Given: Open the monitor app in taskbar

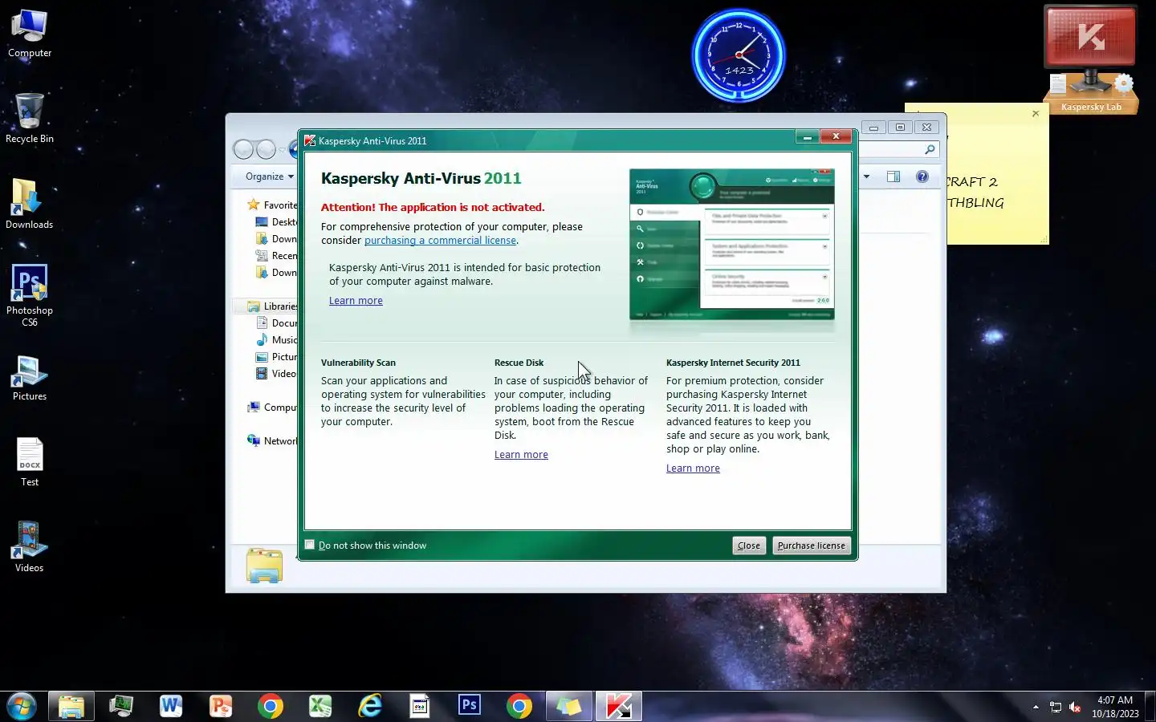Looking at the screenshot, I should (121, 707).
